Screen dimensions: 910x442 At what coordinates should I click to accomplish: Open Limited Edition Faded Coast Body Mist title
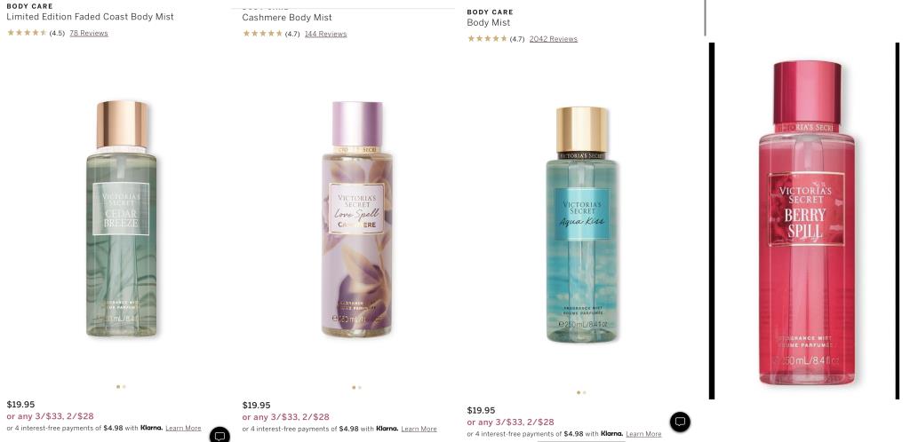(90, 17)
